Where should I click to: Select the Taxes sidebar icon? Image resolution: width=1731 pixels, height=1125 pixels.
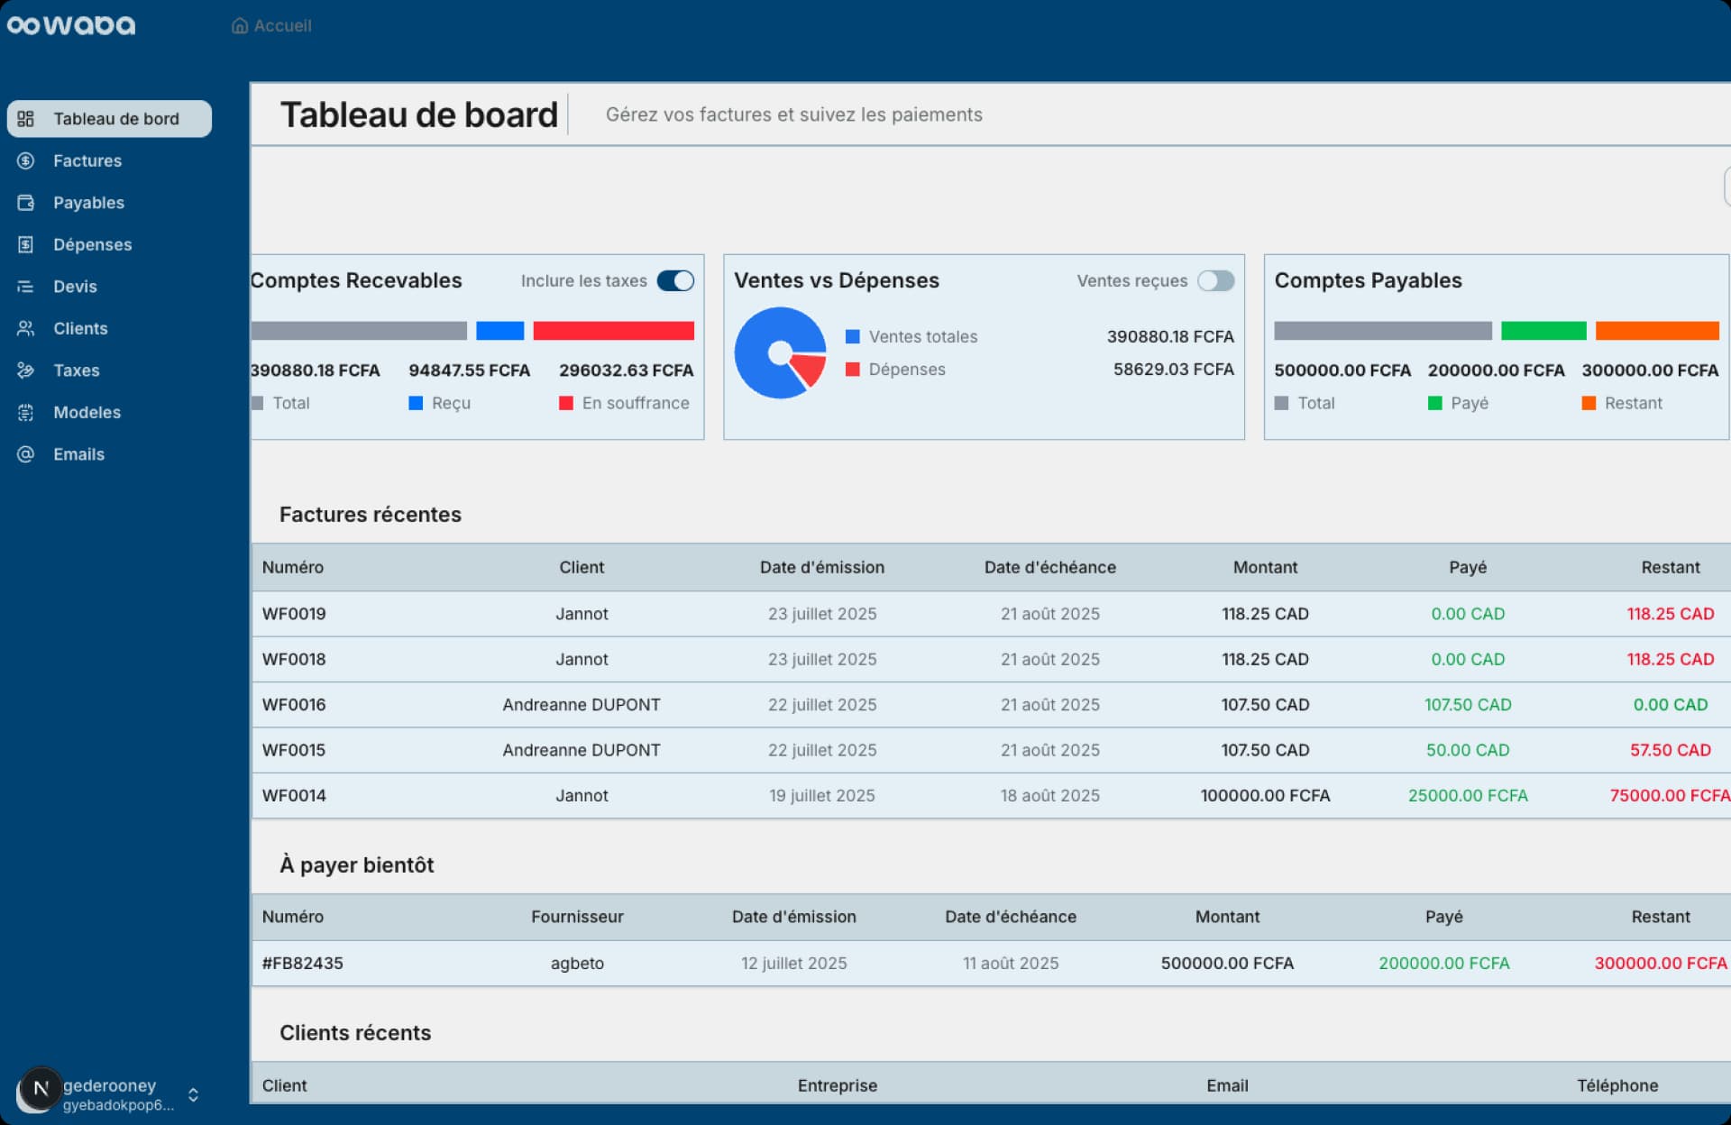point(25,370)
